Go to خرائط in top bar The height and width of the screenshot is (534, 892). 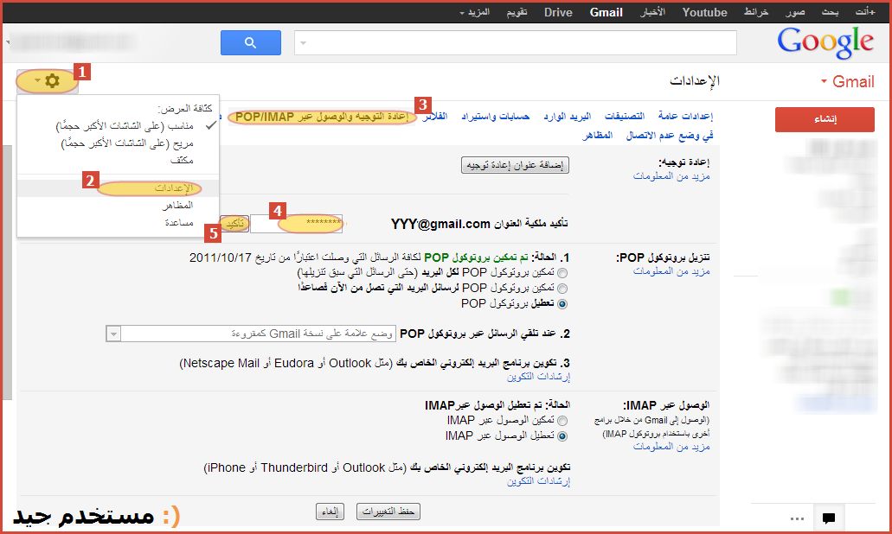756,12
